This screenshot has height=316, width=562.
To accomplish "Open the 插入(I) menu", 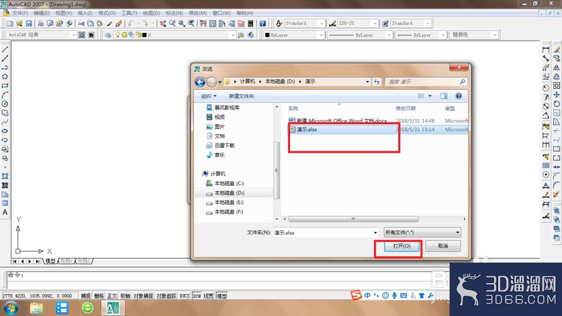I will [x=85, y=13].
